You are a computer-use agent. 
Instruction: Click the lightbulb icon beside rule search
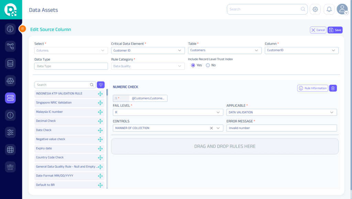click(101, 85)
